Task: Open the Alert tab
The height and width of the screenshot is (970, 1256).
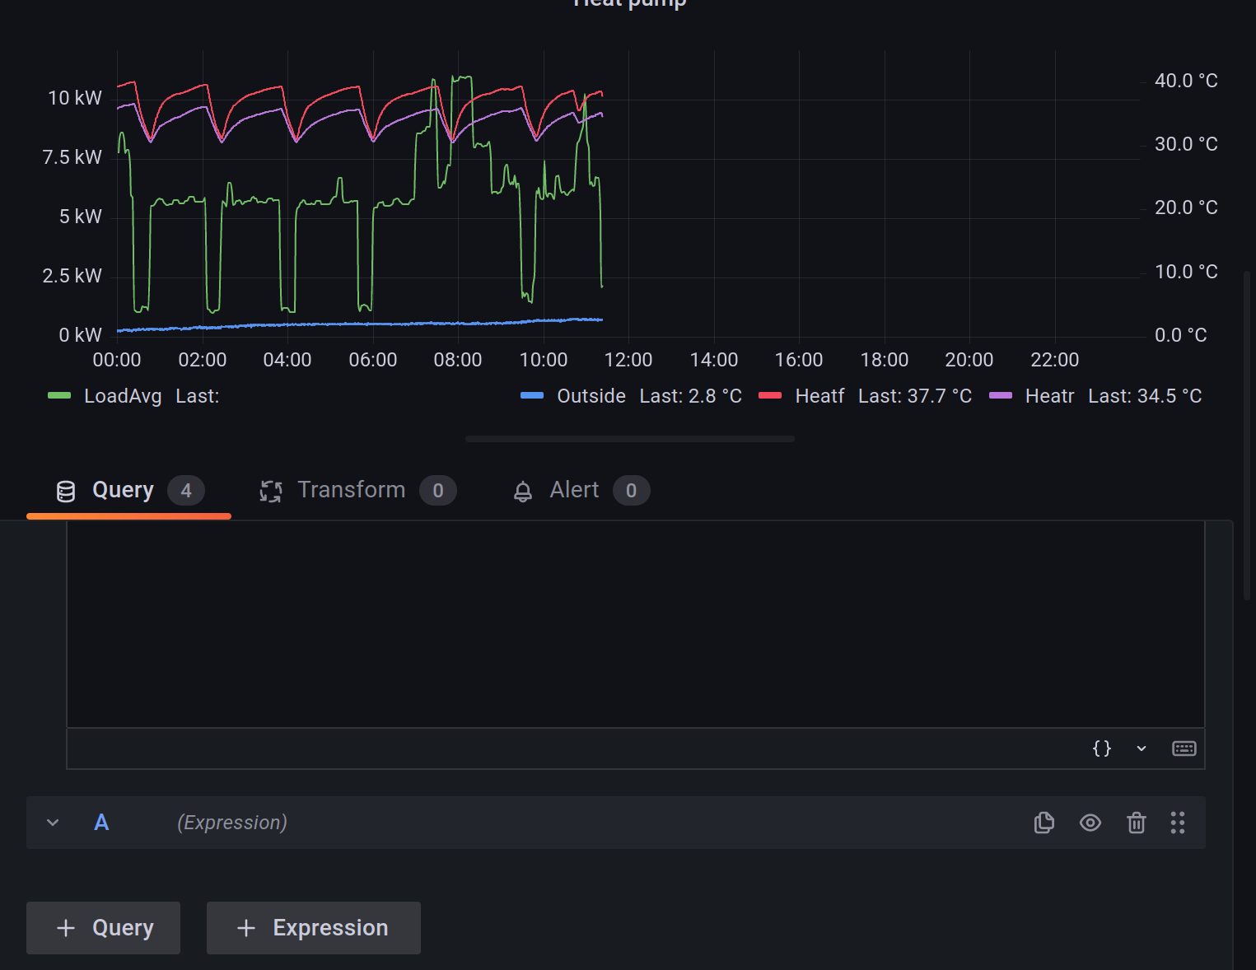Action: click(x=573, y=489)
